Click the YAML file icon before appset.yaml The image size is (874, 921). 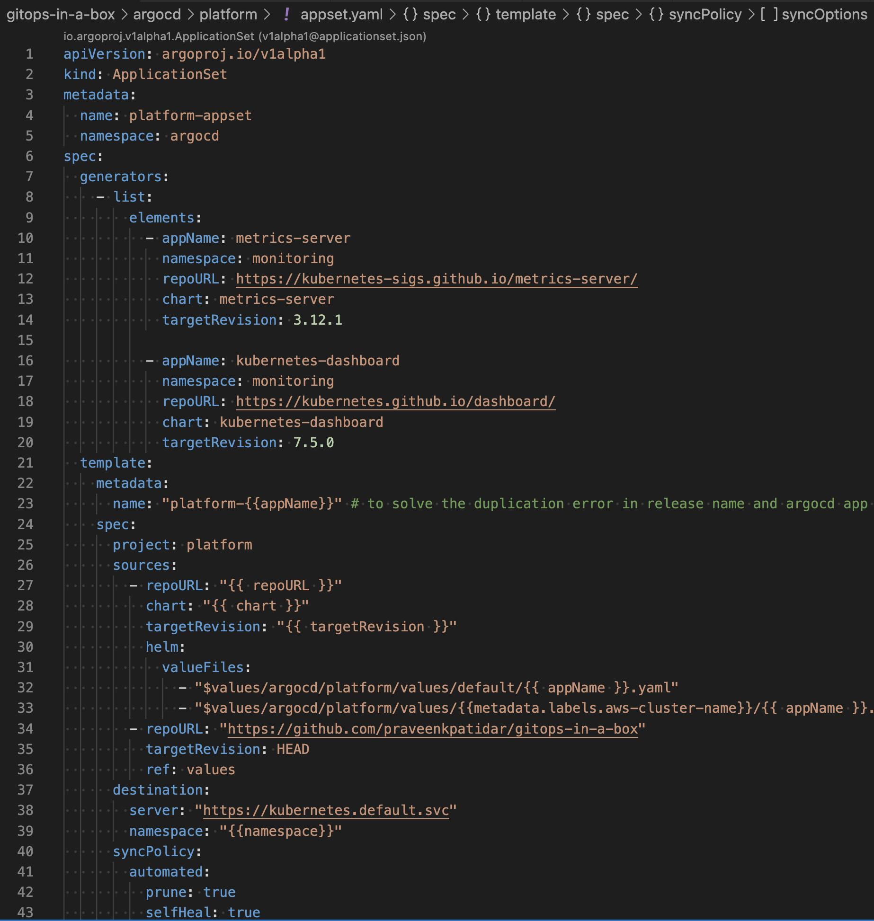[286, 15]
